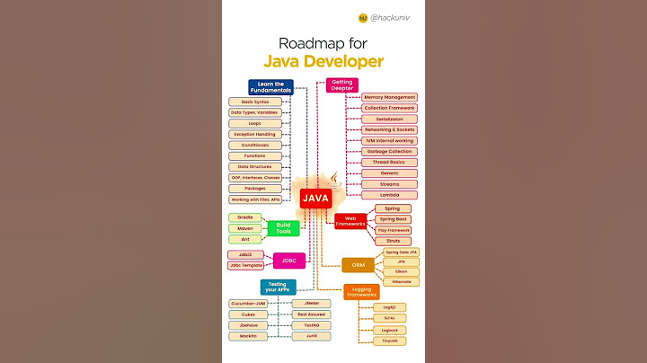The width and height of the screenshot is (647, 363).
Task: Select the red JAVA center node
Action: click(315, 198)
